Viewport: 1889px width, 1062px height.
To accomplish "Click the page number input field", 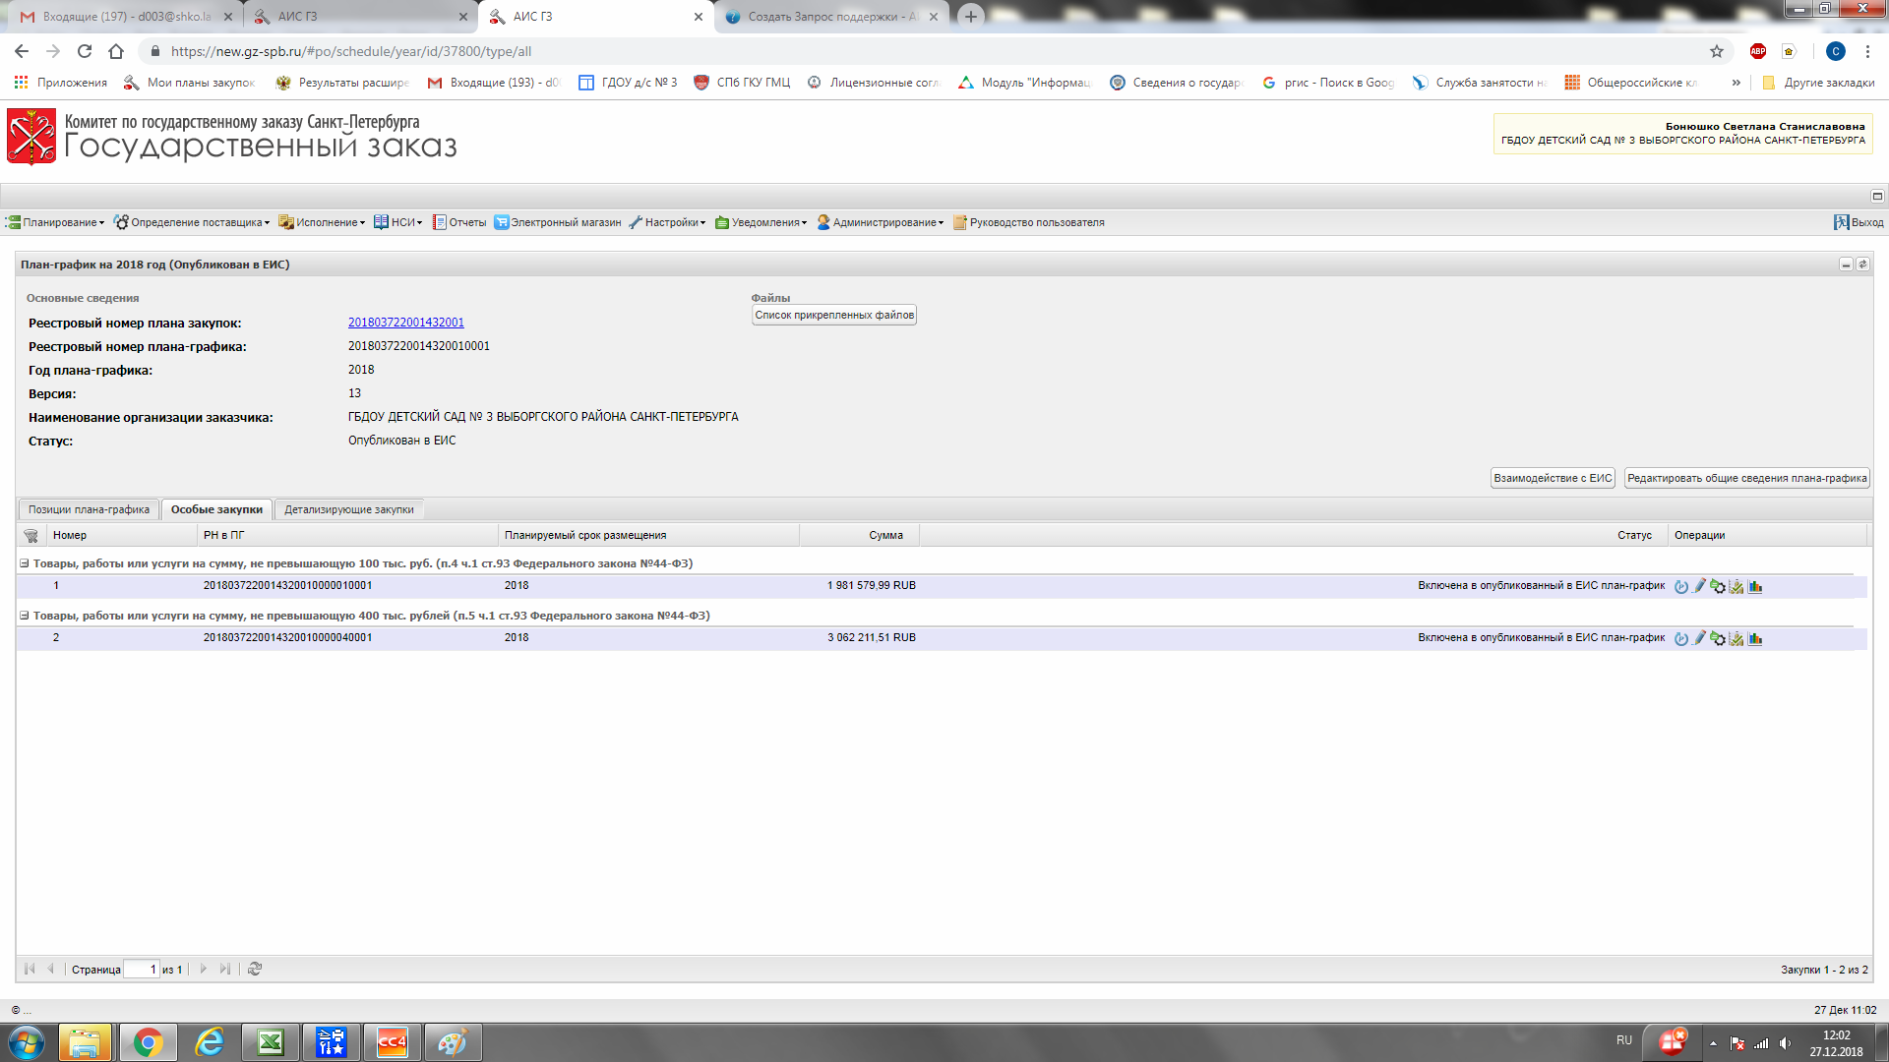I will coord(142,970).
